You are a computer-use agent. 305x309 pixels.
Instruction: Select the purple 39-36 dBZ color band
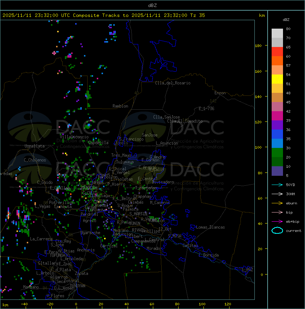click(x=277, y=125)
